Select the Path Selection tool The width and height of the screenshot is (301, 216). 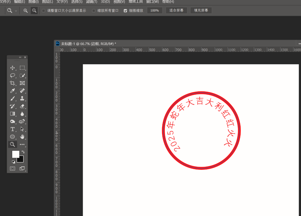click(22, 129)
